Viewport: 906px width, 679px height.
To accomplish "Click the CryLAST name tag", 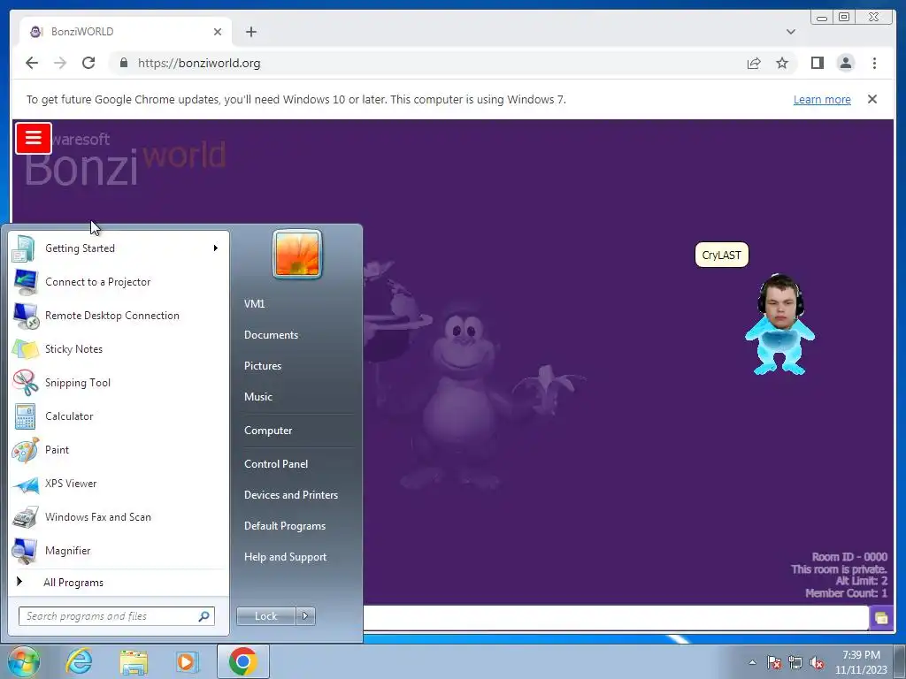I will (x=722, y=256).
